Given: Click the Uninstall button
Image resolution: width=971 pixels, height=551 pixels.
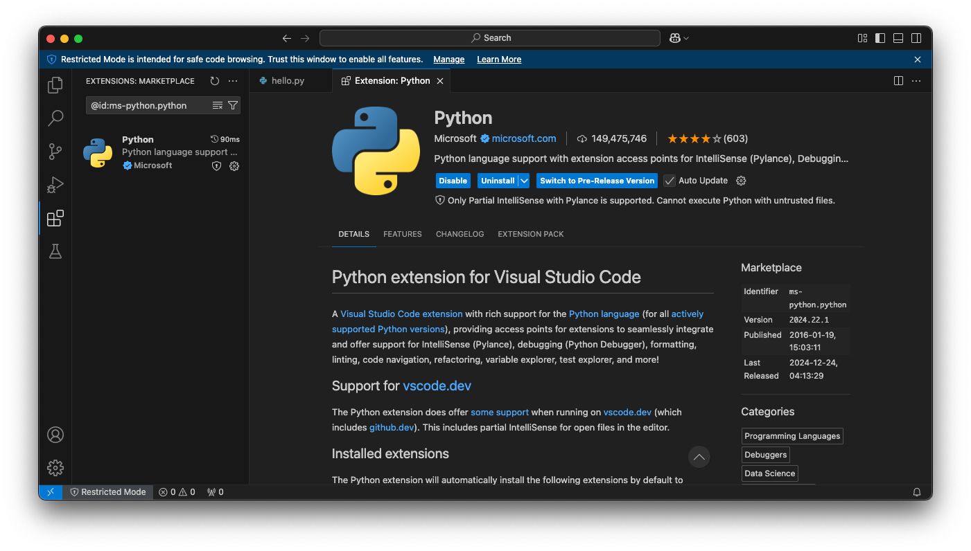Looking at the screenshot, I should [498, 181].
